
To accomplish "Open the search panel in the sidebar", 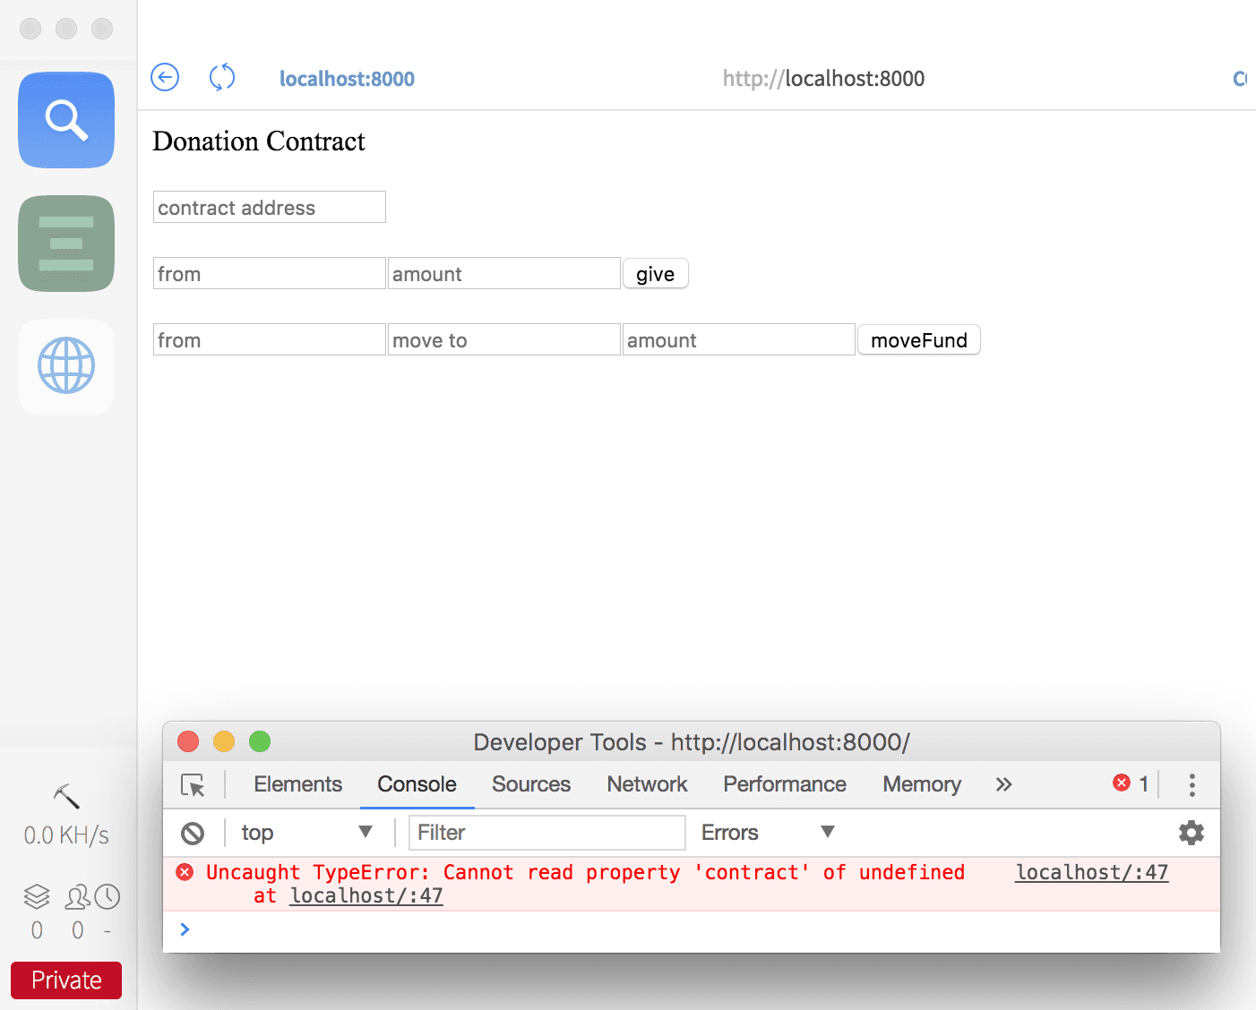I will tap(65, 120).
